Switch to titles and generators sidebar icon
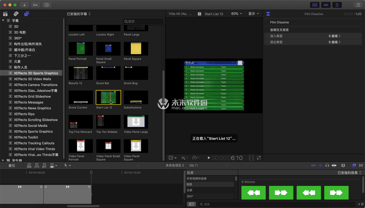This screenshot has height=208, width=365. pyautogui.click(x=26, y=14)
